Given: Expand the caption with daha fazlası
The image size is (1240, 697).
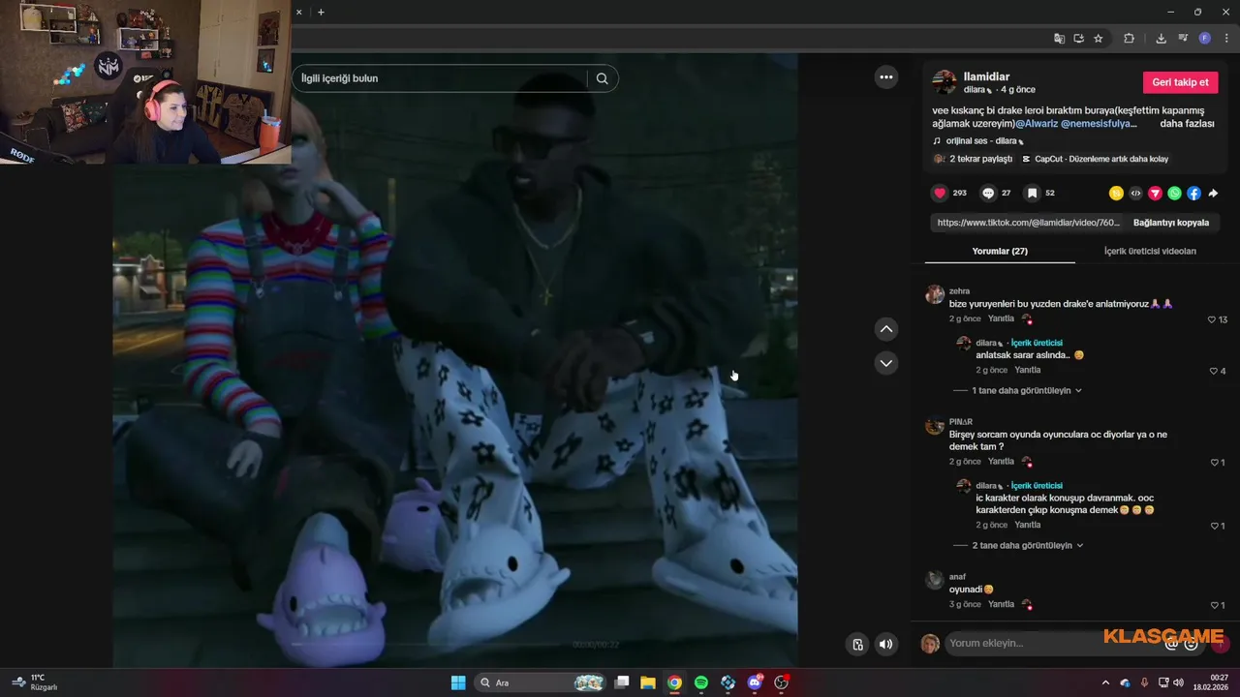Looking at the screenshot, I should point(1187,124).
